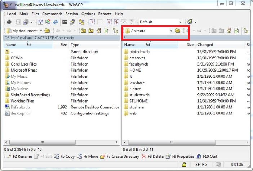Screen dimensions: 253x171
Task: Open the Remote menu
Action: pos(105,14)
